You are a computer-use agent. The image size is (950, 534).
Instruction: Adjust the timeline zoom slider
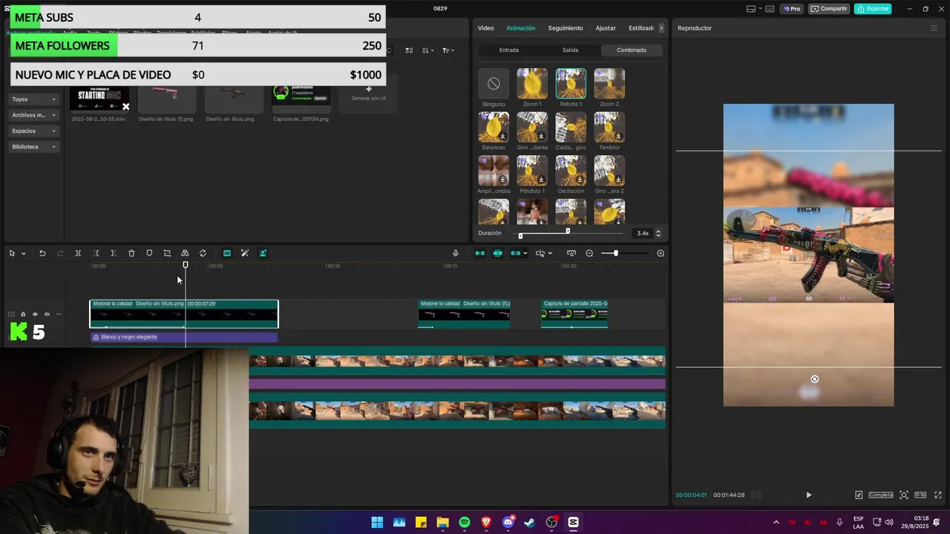click(x=615, y=254)
